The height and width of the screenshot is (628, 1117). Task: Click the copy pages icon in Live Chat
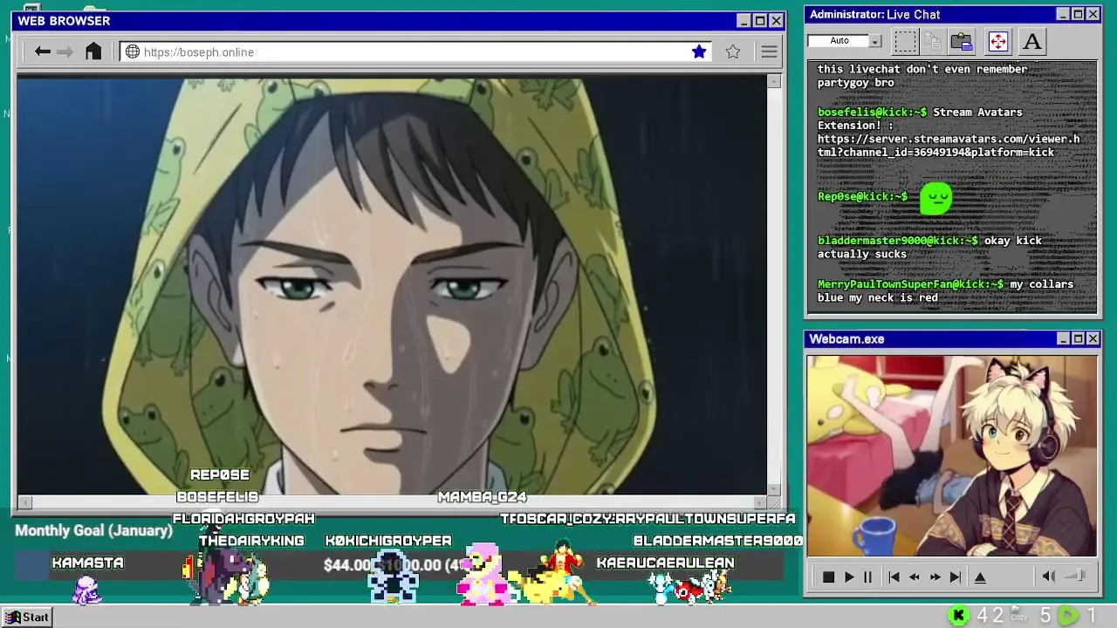pyautogui.click(x=933, y=41)
